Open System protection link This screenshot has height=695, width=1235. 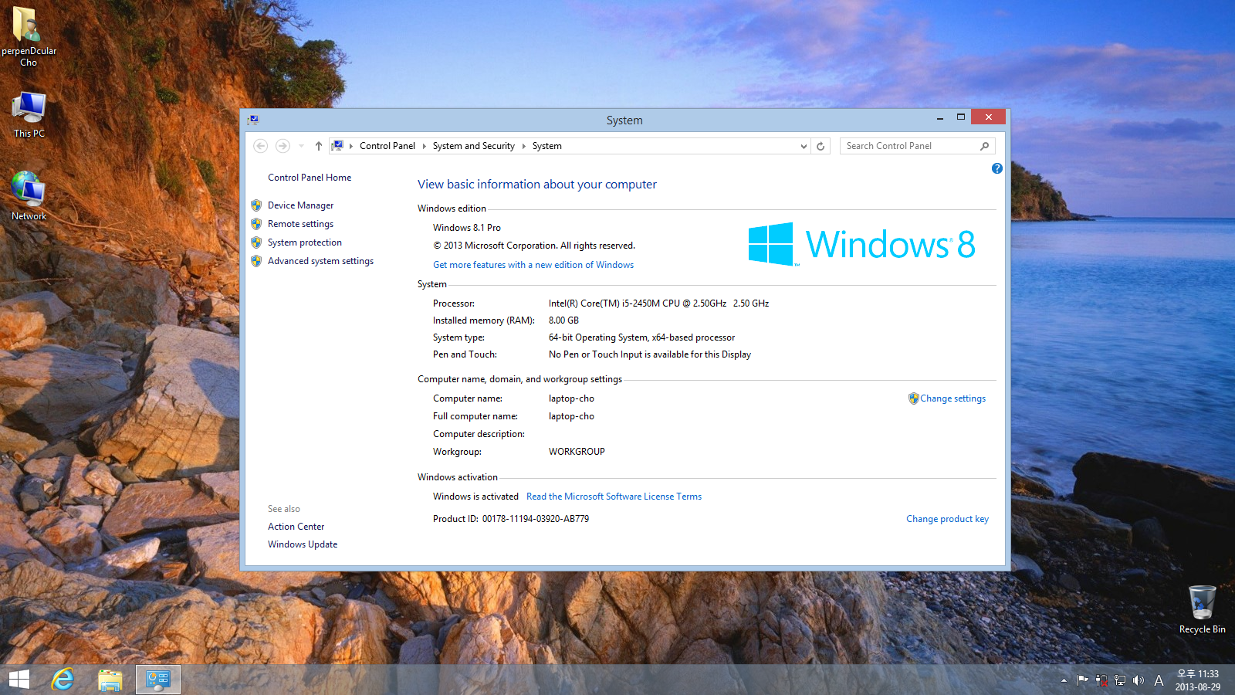pos(304,242)
